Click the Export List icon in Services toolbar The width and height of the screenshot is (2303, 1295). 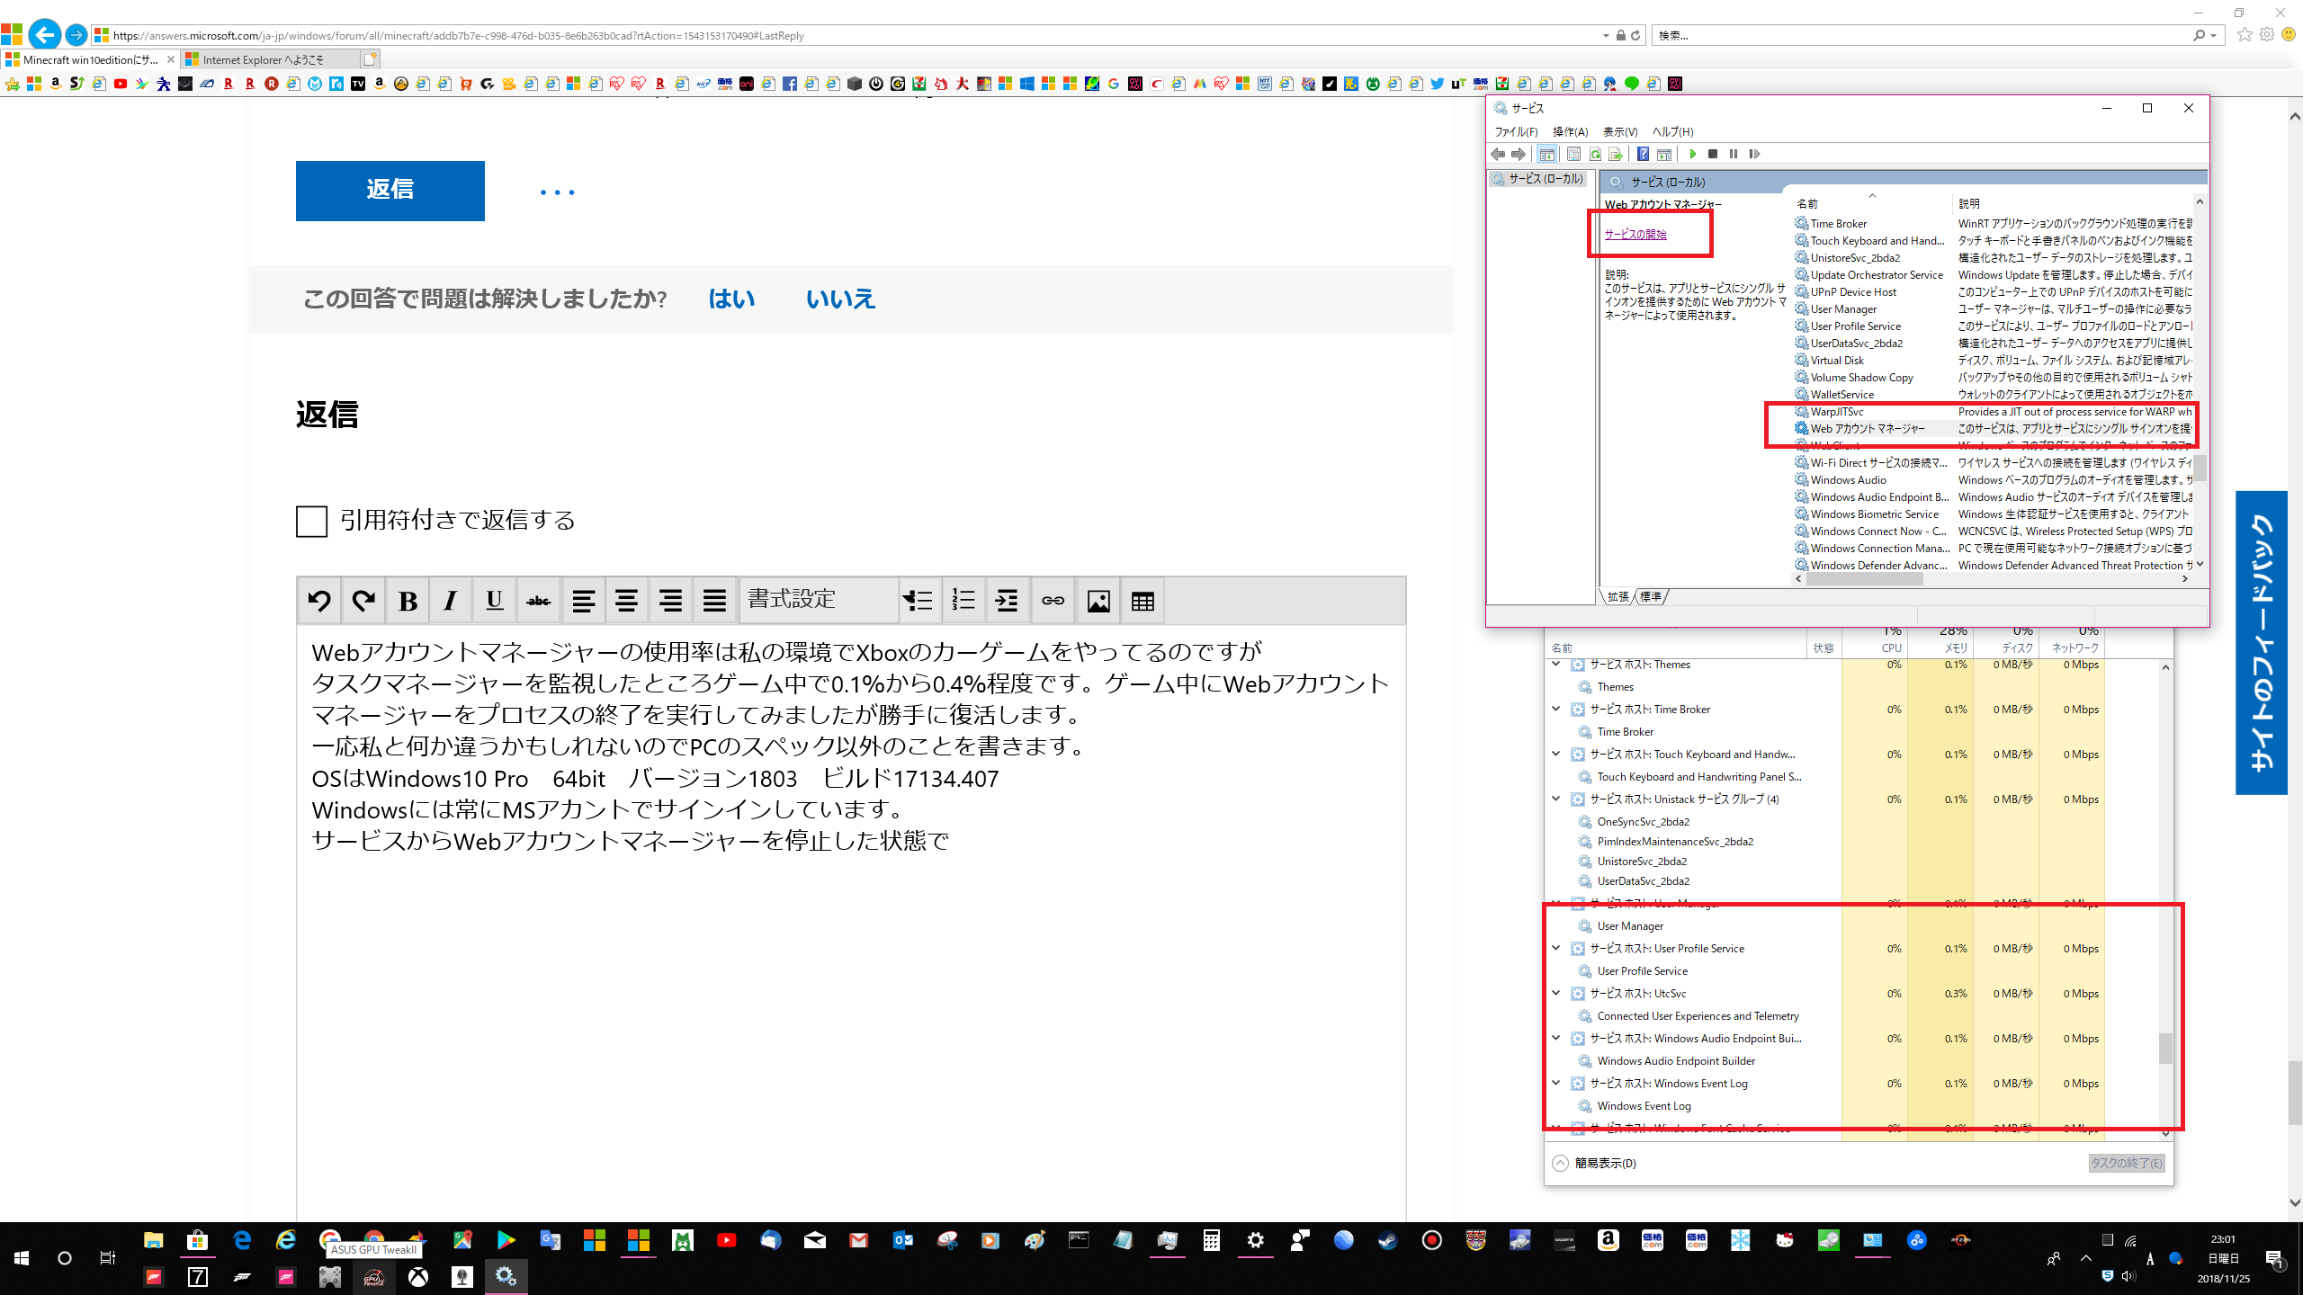[1615, 154]
